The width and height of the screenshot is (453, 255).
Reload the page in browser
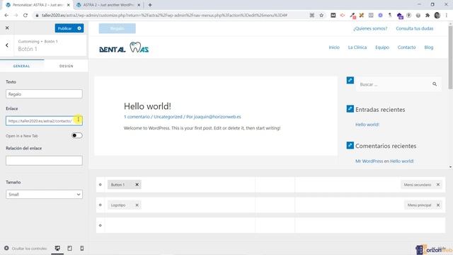click(25, 16)
